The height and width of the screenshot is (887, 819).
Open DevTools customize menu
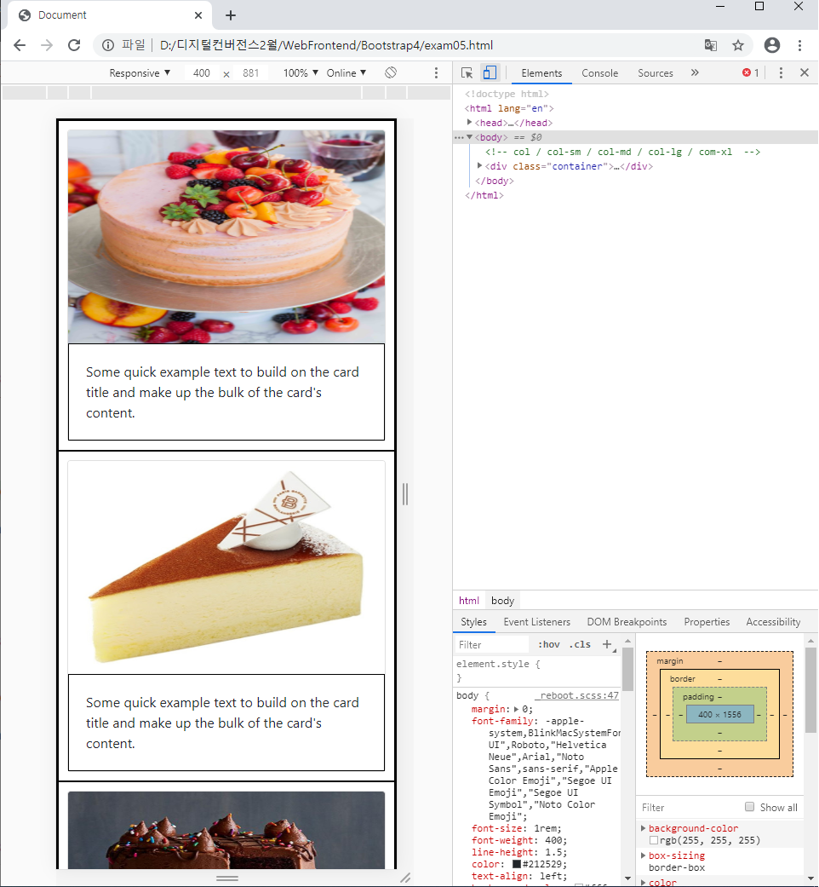[x=782, y=73]
